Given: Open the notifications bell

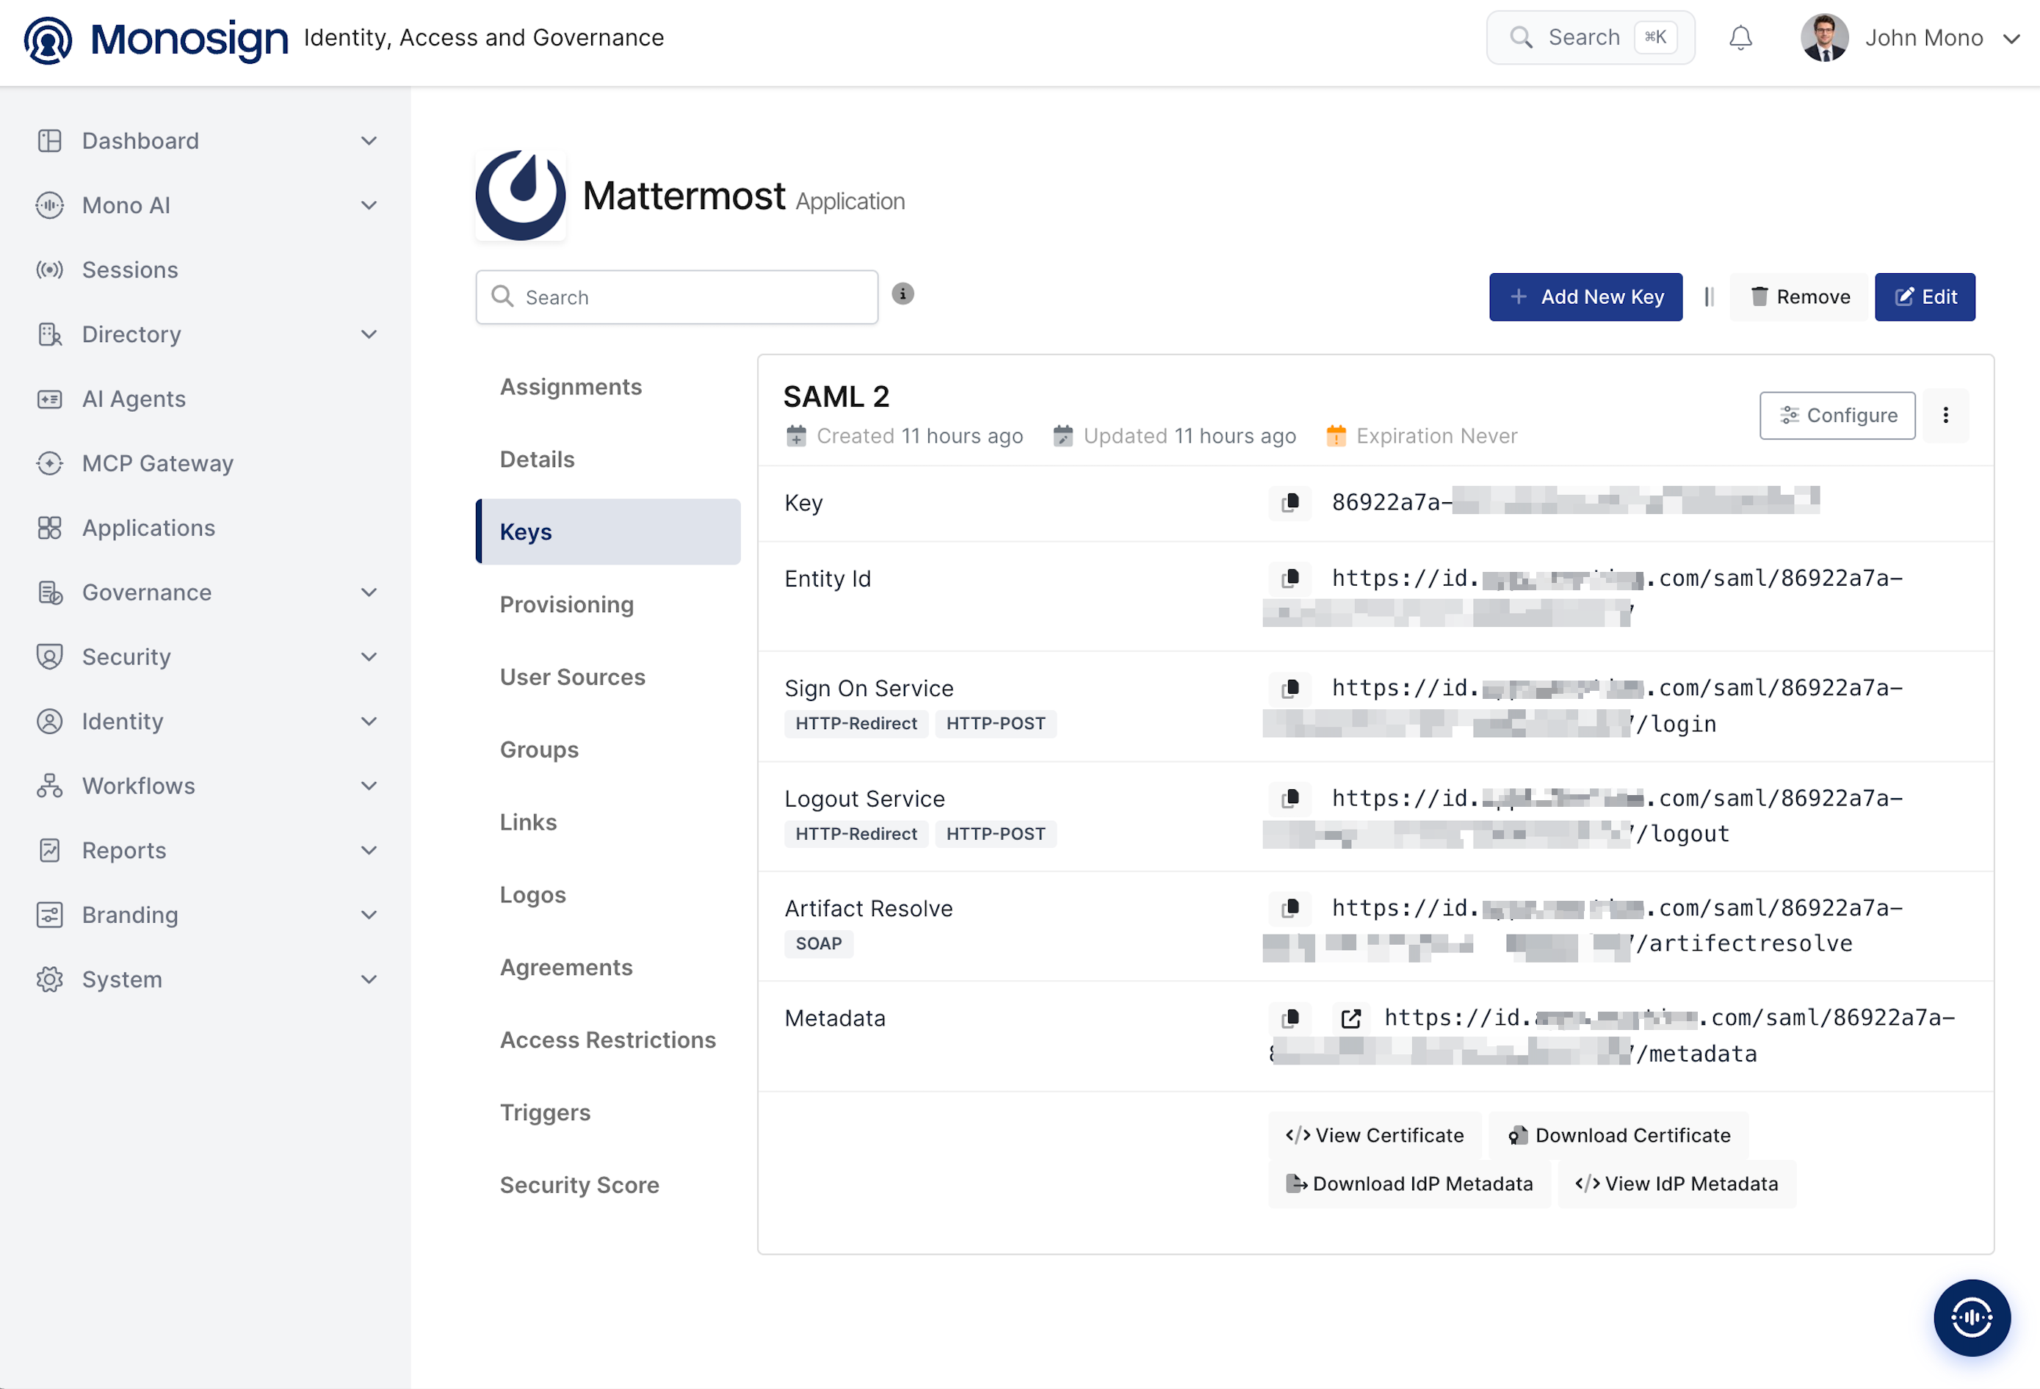Looking at the screenshot, I should [1740, 37].
